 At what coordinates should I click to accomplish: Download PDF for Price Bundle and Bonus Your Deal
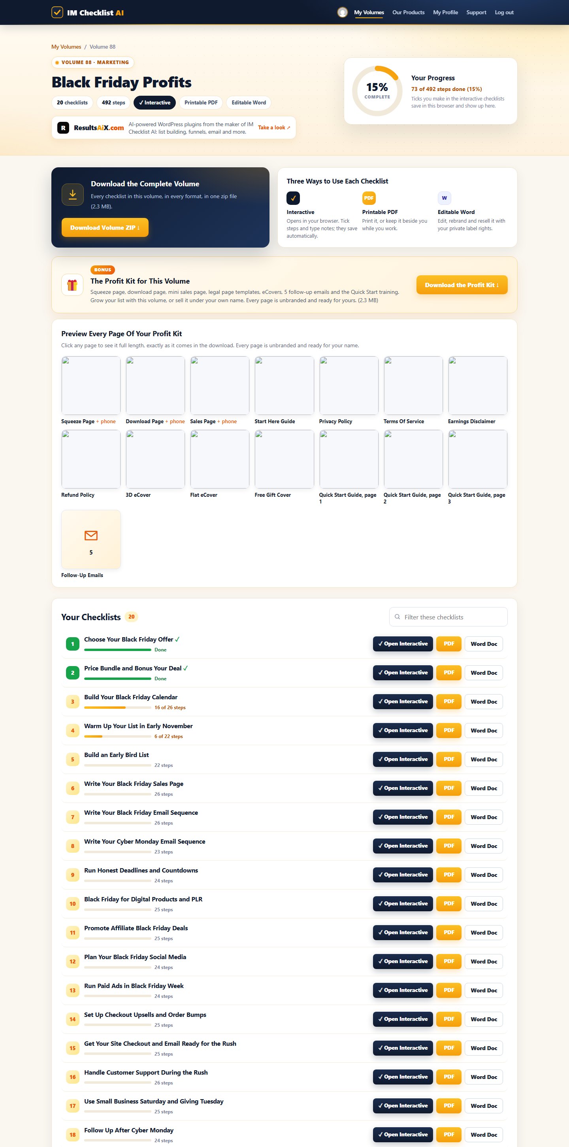[449, 673]
